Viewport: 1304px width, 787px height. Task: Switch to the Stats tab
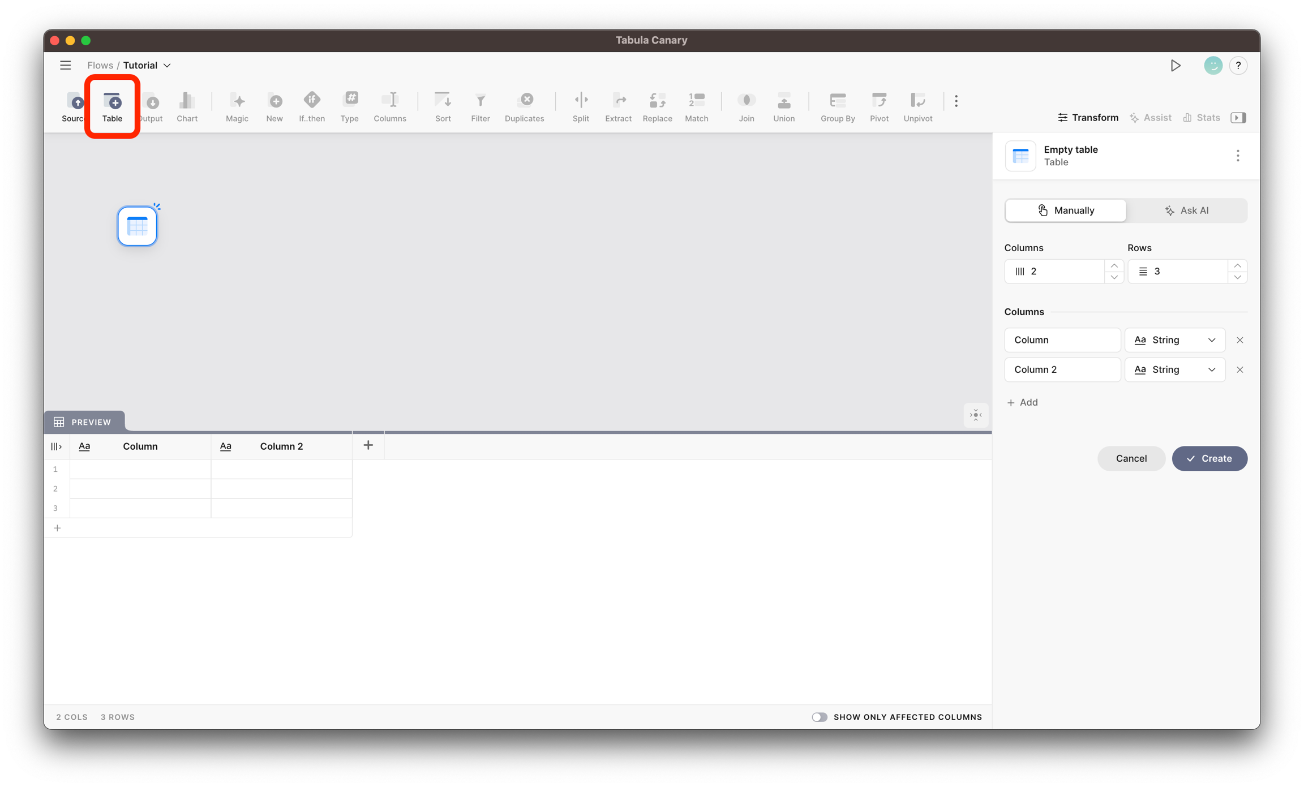coord(1202,118)
